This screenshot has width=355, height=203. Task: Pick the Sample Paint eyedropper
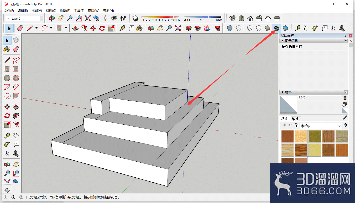[x=345, y=118]
